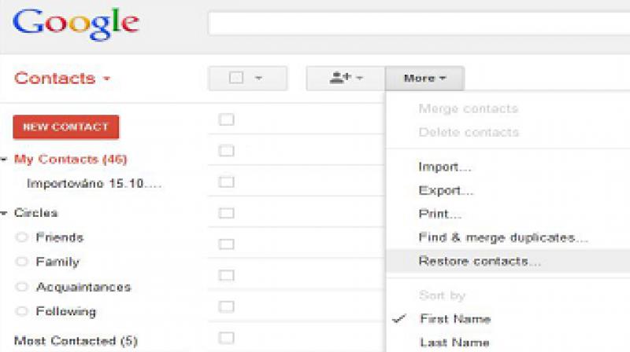Click the NEW CONTACT button
This screenshot has width=630, height=352.
pos(66,127)
